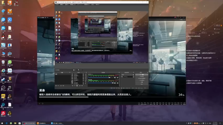Open source Properties button above the docks
223x125 pixels.
point(75,70)
